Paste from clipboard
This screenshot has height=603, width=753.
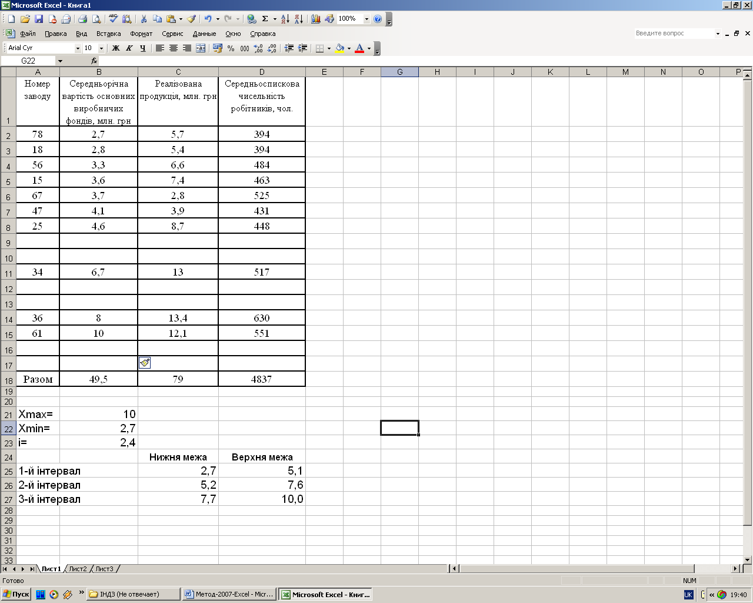click(171, 19)
